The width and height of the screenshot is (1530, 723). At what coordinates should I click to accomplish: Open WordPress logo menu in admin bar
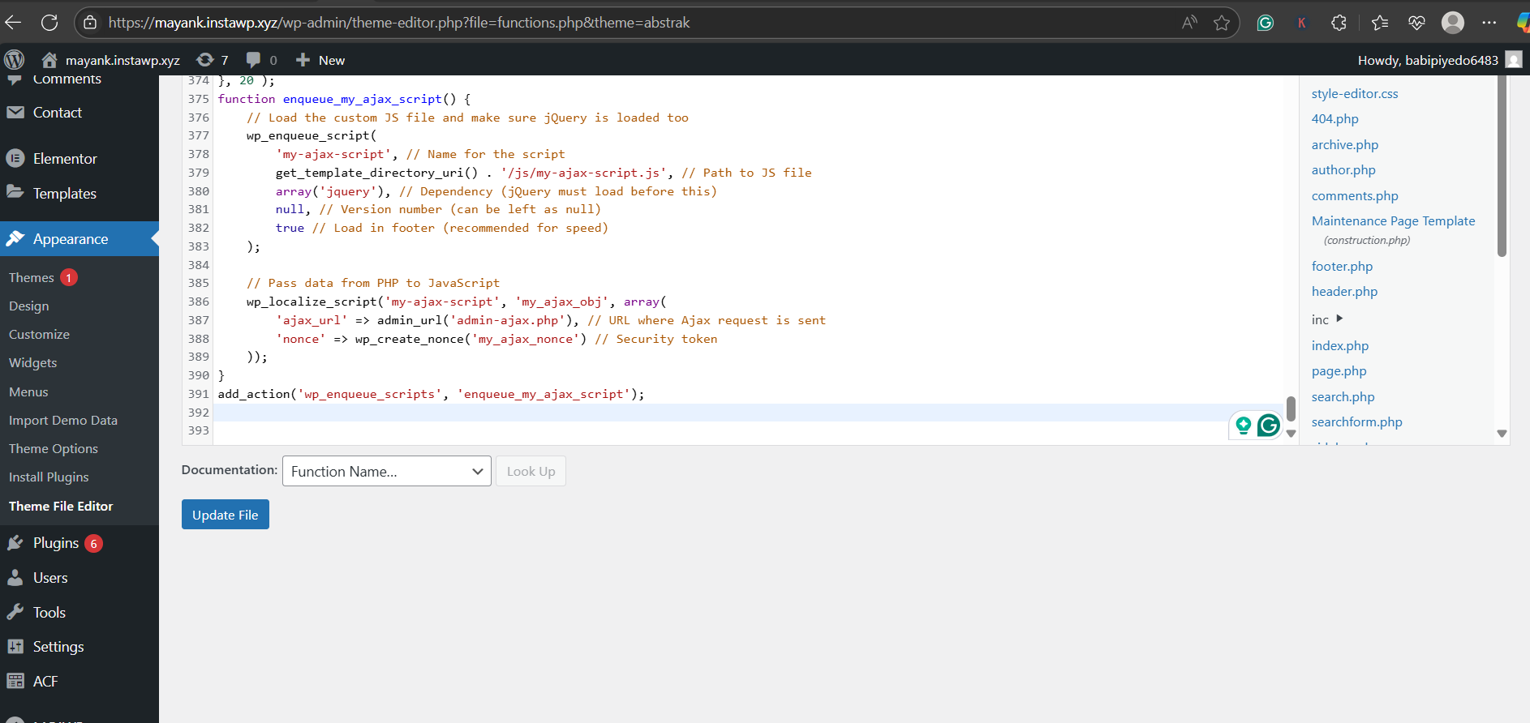tap(15, 60)
